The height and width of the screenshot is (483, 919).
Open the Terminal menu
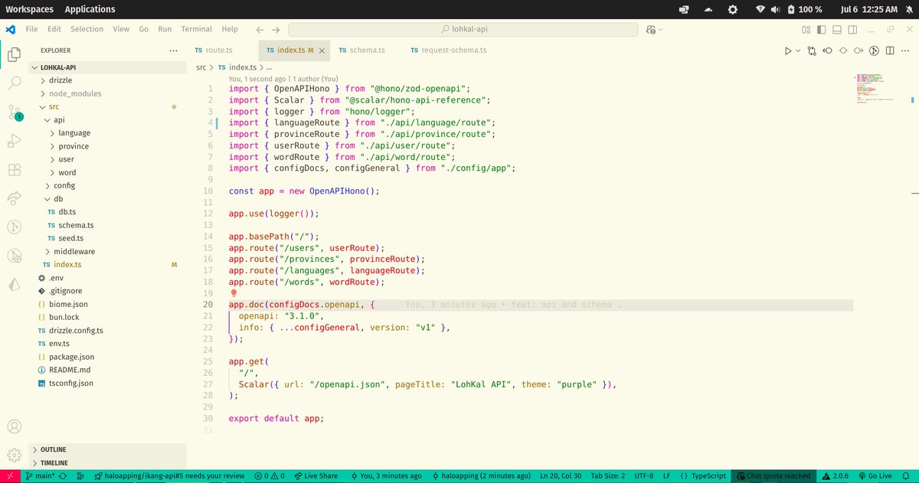[197, 29]
